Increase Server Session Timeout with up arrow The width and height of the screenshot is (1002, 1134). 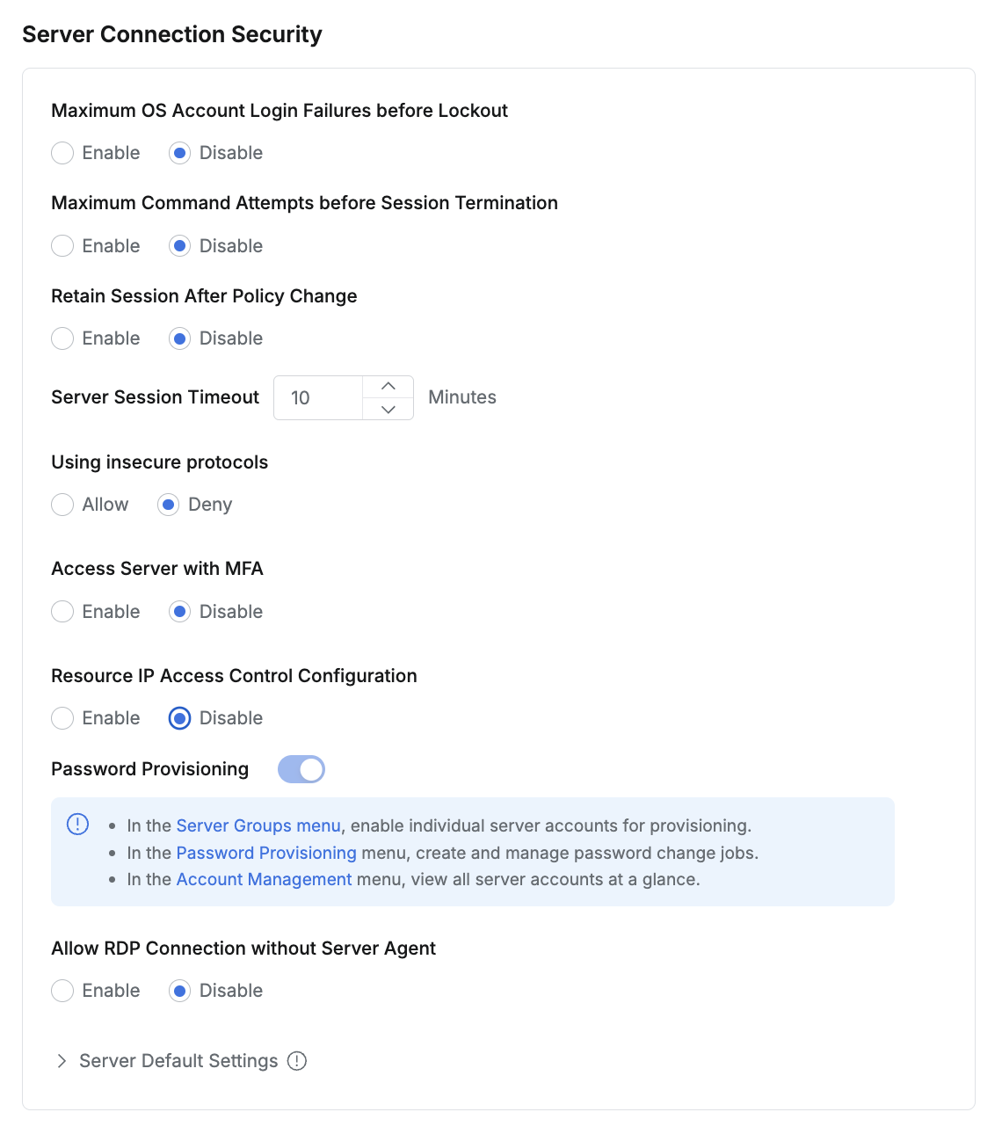pos(388,387)
